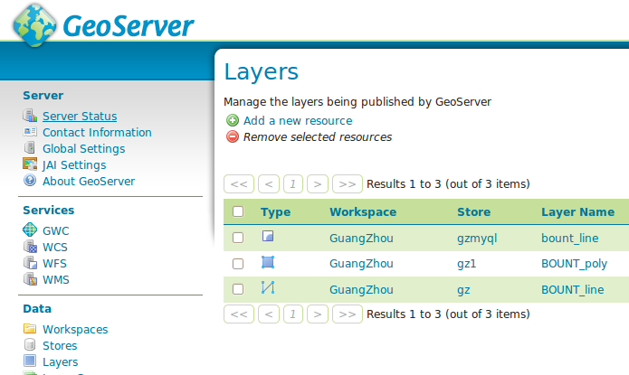Viewport: 629px width, 375px height.
Task: Click Remove selected resources link
Action: point(318,137)
